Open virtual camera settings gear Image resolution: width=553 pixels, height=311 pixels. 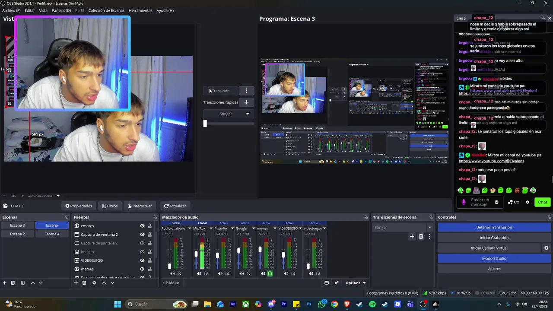pyautogui.click(x=546, y=248)
